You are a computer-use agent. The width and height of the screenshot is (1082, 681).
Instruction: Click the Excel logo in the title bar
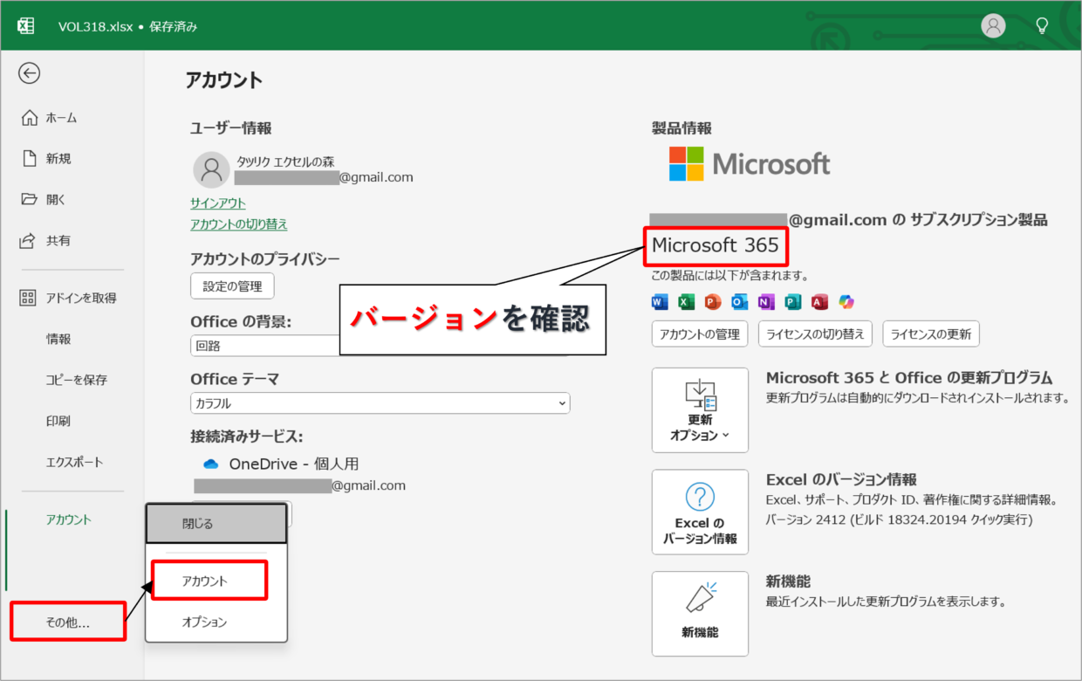(x=26, y=26)
